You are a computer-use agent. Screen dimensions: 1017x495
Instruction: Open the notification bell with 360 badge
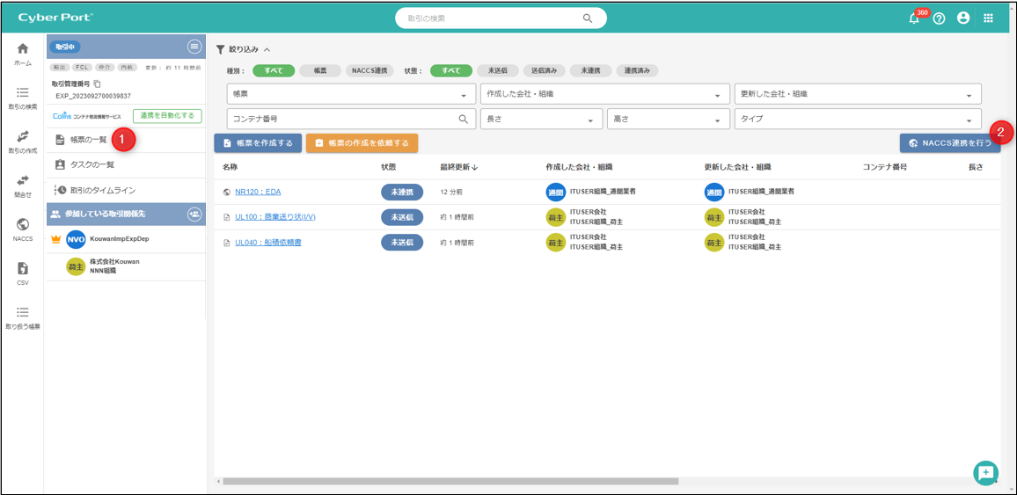point(915,18)
